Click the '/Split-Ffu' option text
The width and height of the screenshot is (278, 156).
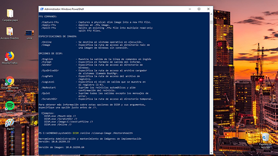point(49,28)
